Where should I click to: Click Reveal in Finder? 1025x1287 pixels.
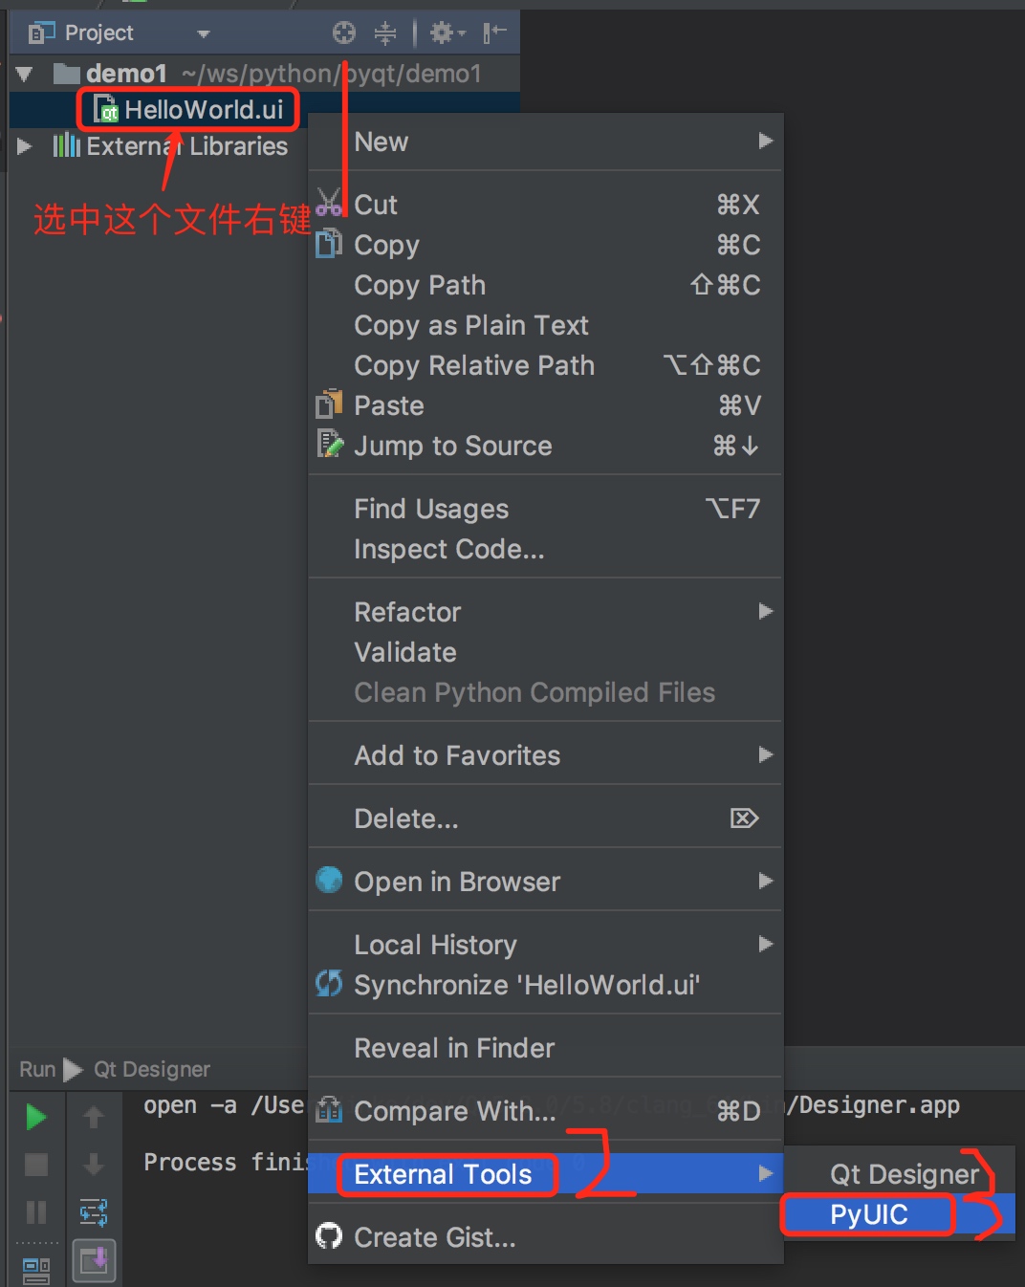[454, 1048]
